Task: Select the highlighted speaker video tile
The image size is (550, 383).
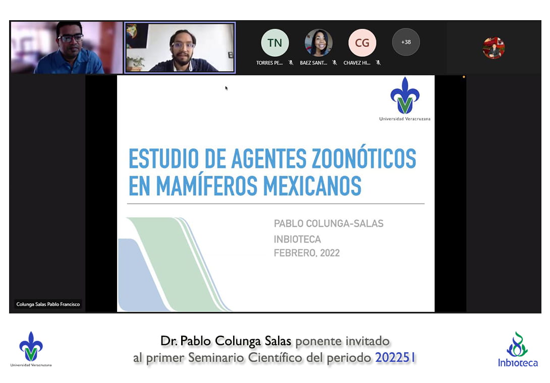Action: 180,47
